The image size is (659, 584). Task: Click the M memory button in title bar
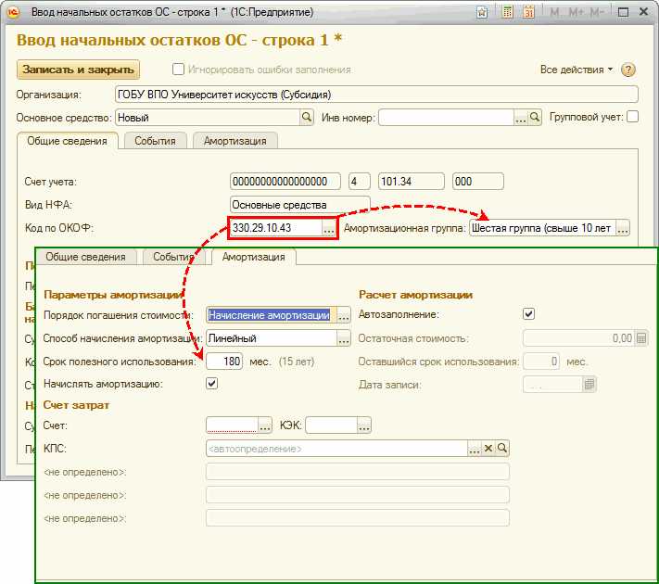(554, 12)
